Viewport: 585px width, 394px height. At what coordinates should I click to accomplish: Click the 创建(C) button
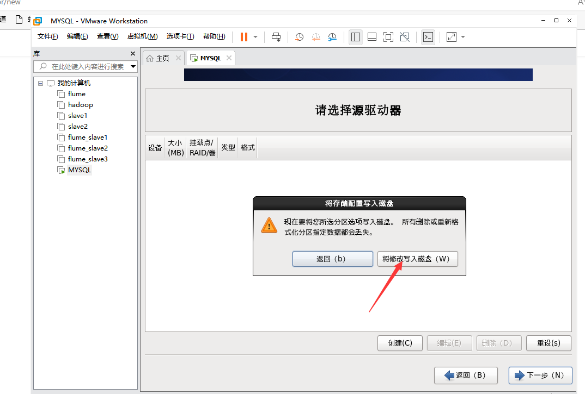tap(400, 343)
